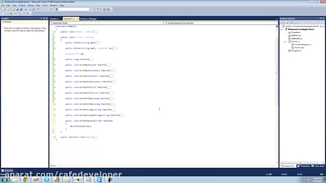Open the View menu
The height and width of the screenshot is (183, 326).
click(14, 5)
